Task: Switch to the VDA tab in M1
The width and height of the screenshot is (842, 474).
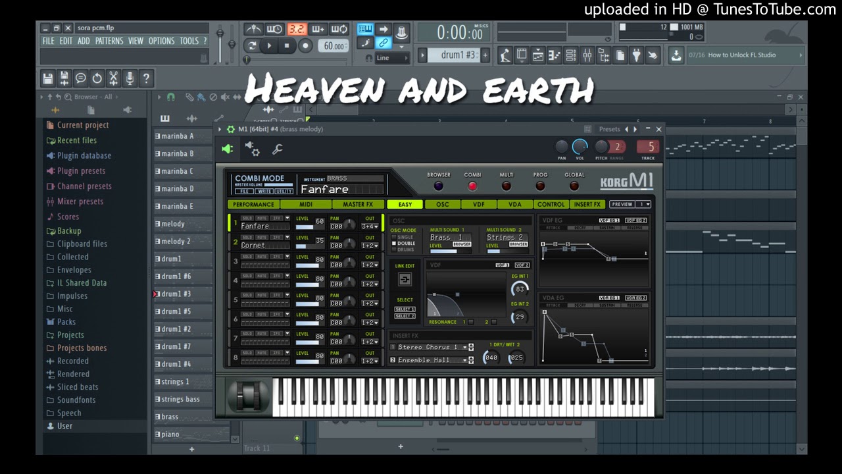Action: (x=514, y=204)
